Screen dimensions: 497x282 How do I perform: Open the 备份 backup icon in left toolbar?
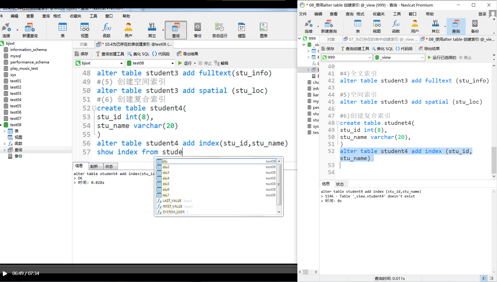coord(198,30)
